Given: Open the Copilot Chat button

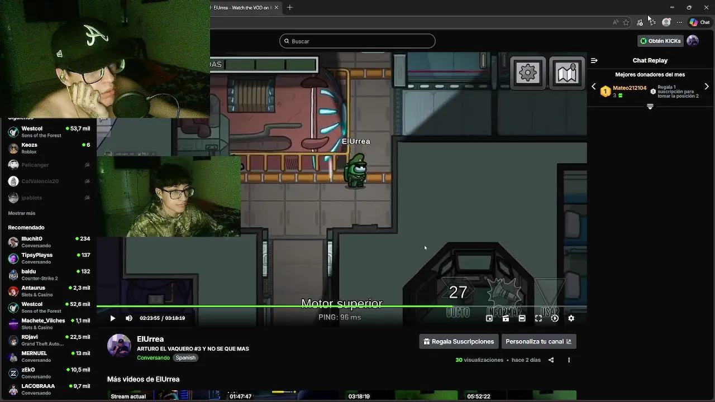Looking at the screenshot, I should 699,22.
